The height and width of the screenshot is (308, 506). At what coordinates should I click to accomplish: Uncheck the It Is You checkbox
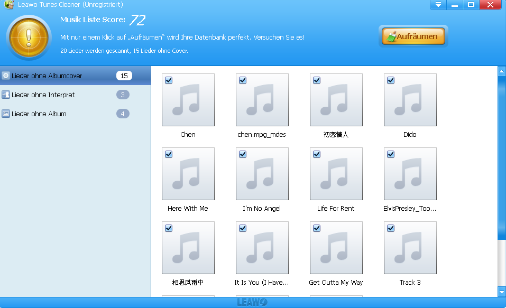(x=243, y=228)
